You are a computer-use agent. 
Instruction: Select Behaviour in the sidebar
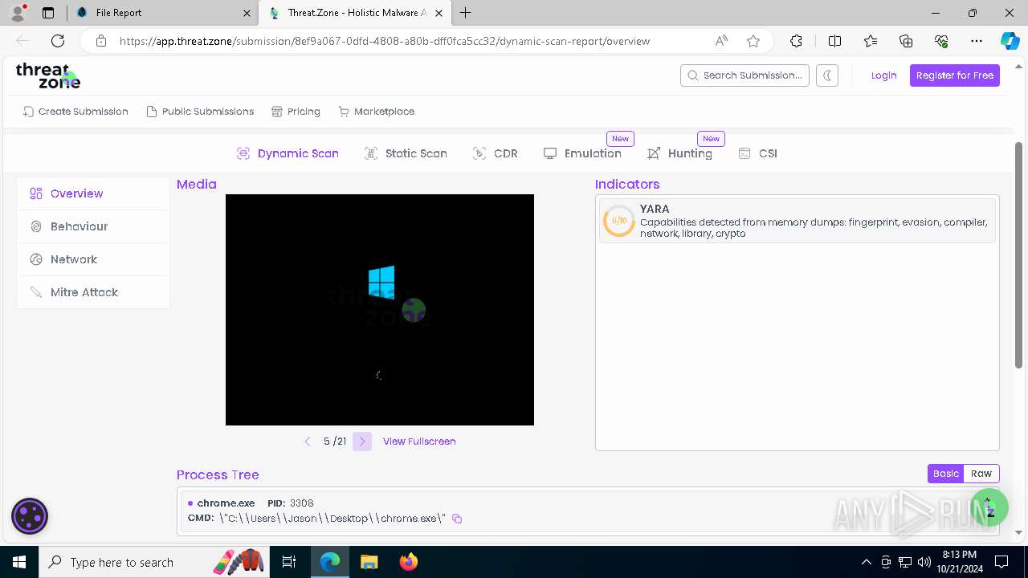point(93,226)
